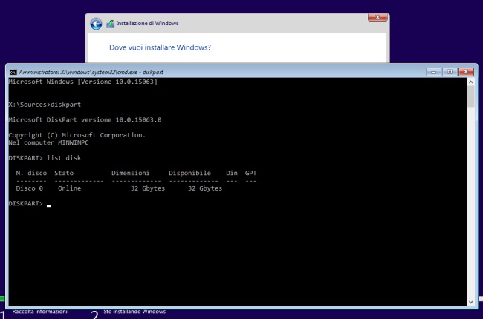The width and height of the screenshot is (483, 319).
Task: Click the 'Stato' column header
Action: pos(64,173)
